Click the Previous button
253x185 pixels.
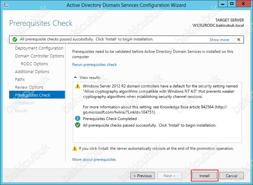click(142, 176)
